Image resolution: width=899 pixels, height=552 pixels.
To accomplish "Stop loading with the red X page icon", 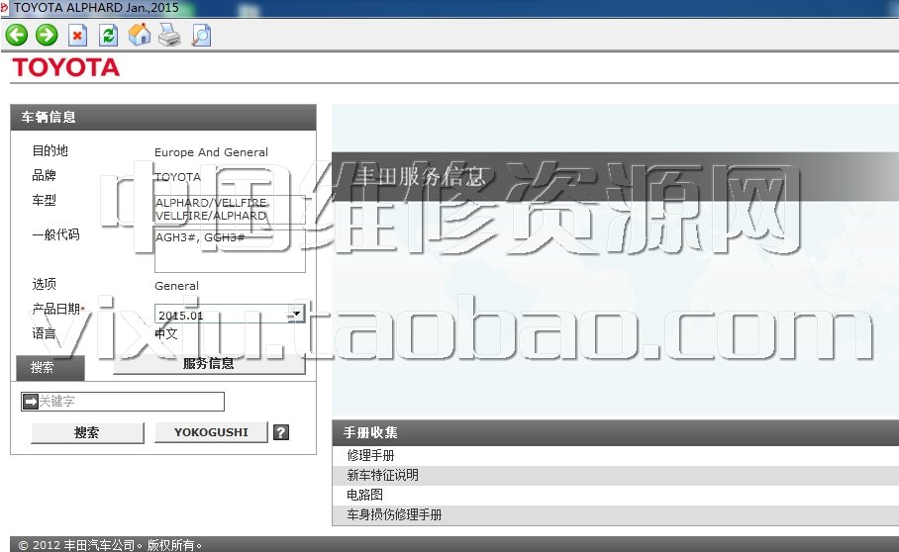I will pos(77,36).
